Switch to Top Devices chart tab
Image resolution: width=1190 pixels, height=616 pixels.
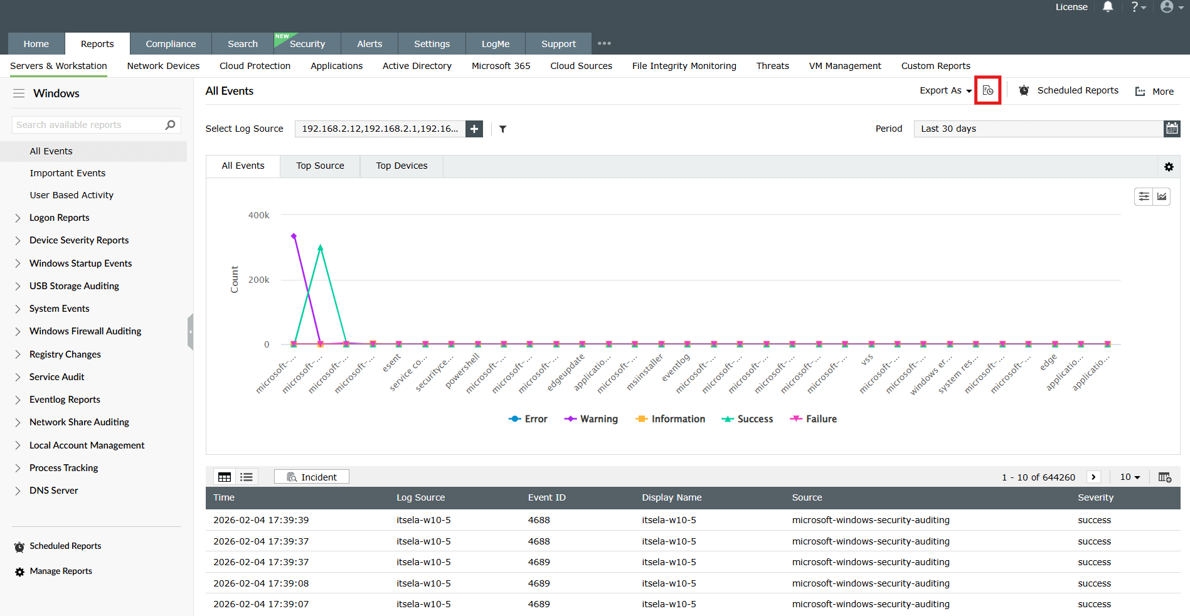[x=401, y=166]
